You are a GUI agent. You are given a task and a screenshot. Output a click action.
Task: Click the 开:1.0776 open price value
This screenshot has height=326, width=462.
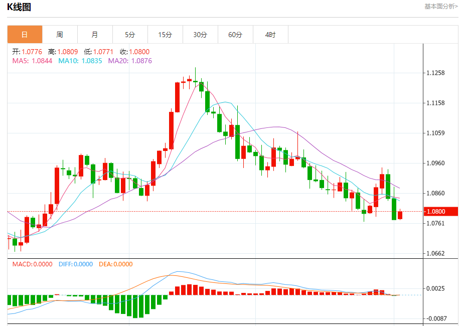click(27, 52)
